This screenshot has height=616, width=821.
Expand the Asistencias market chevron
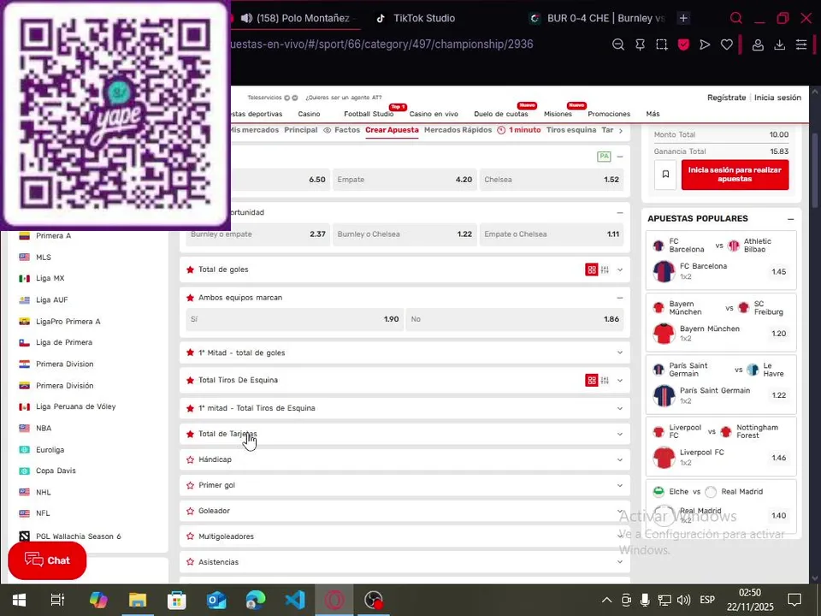click(x=620, y=562)
